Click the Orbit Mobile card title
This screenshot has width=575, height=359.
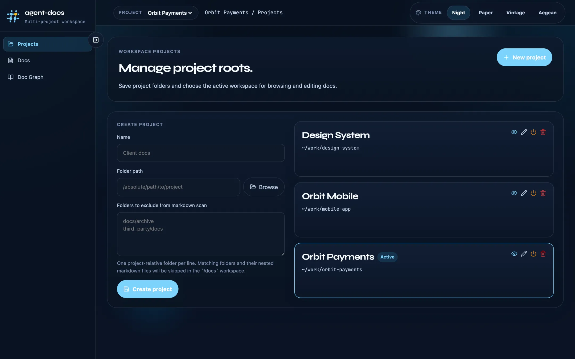330,196
